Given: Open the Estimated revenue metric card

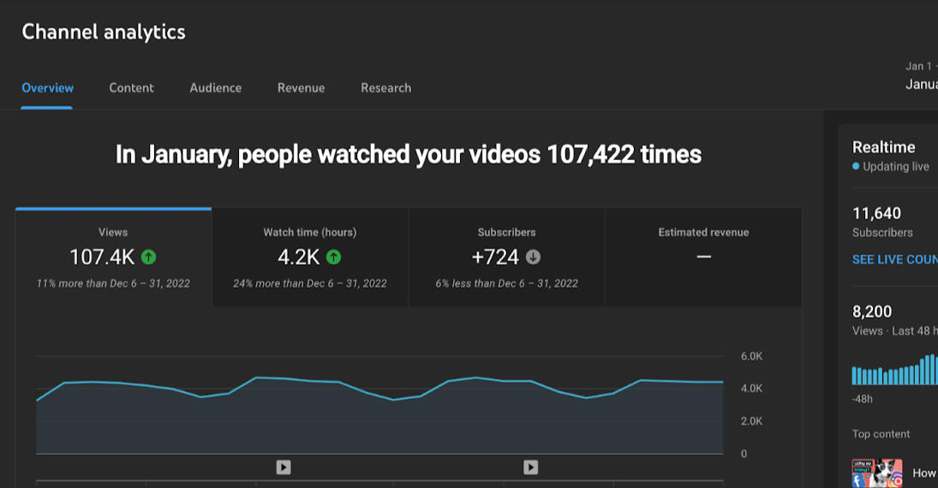Looking at the screenshot, I should [703, 257].
